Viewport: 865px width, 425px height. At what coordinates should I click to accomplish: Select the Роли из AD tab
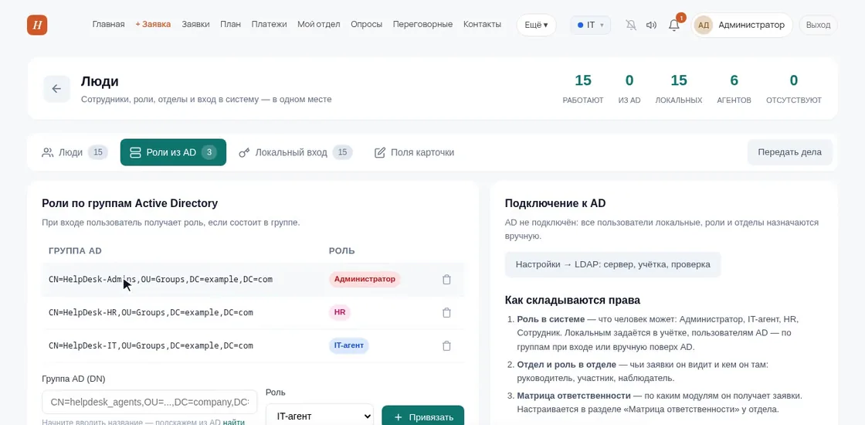click(x=173, y=152)
